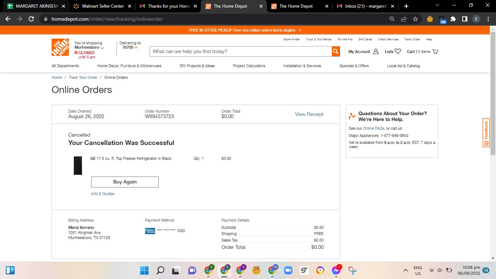Switch to the Inbox (21) Gmail tab
This screenshot has width=496, height=279.
click(365, 6)
